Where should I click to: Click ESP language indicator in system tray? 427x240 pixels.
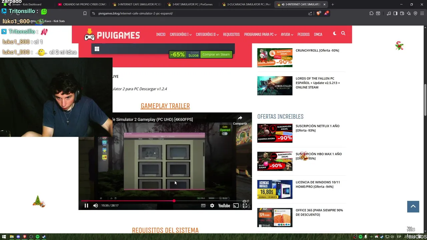click(x=399, y=237)
